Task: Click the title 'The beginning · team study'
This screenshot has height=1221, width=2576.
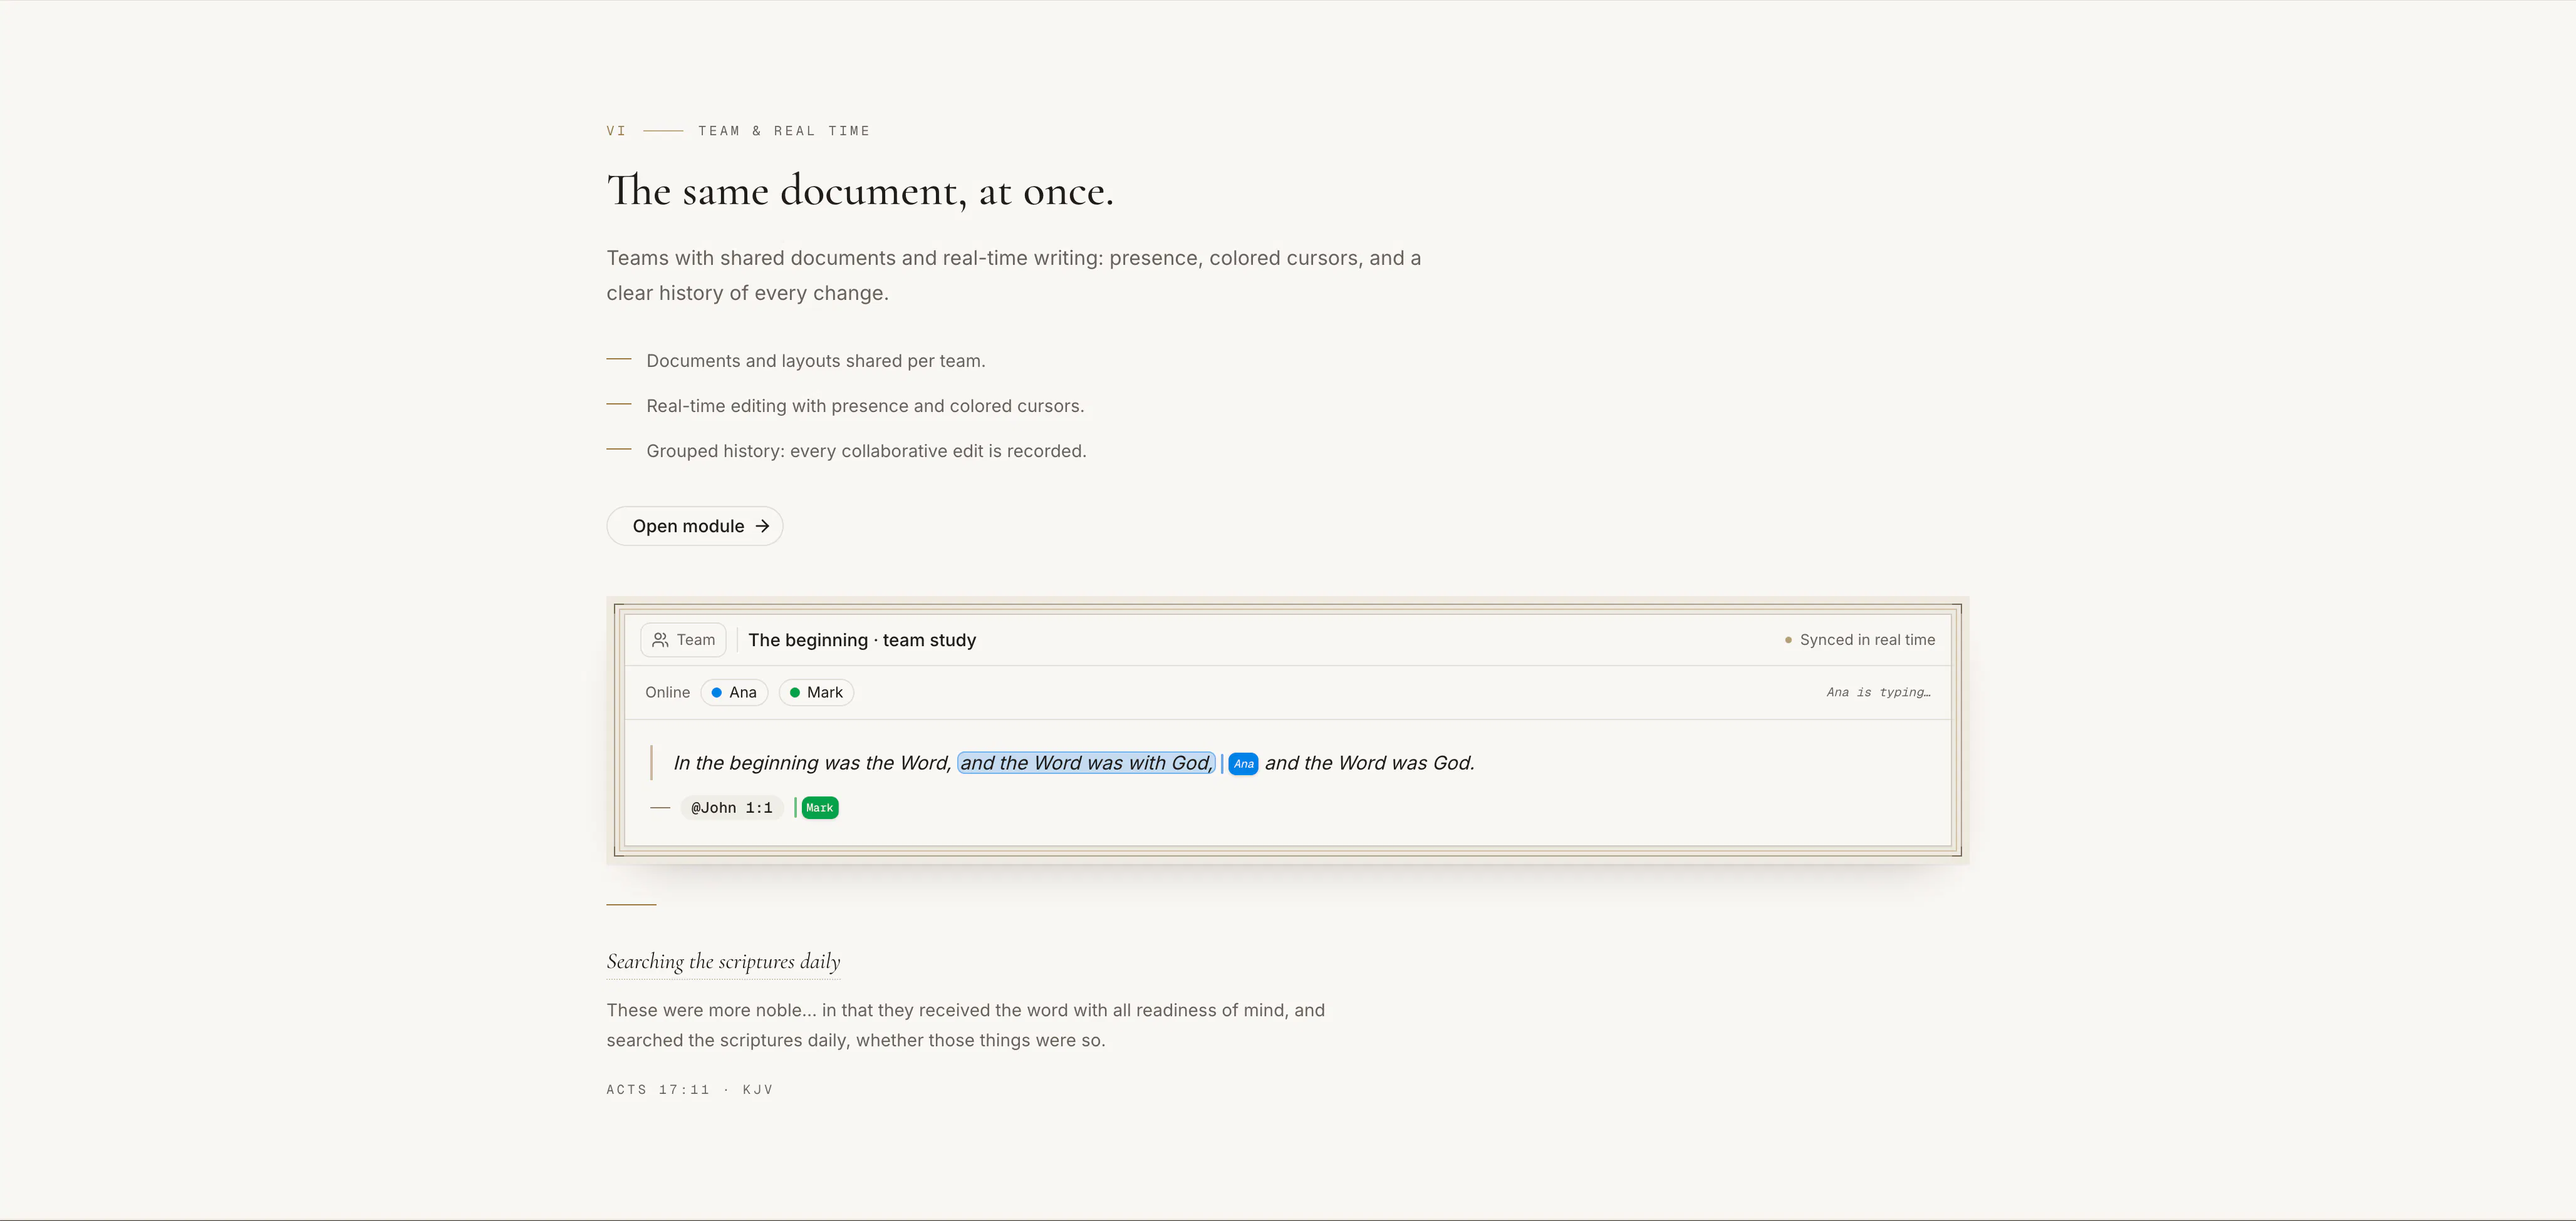Action: (862, 639)
